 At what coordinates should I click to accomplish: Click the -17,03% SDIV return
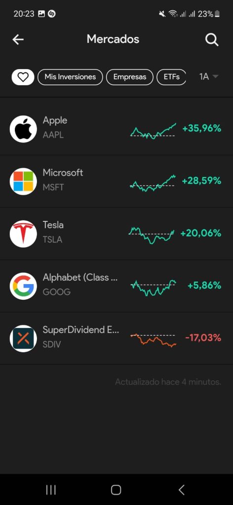pyautogui.click(x=203, y=338)
